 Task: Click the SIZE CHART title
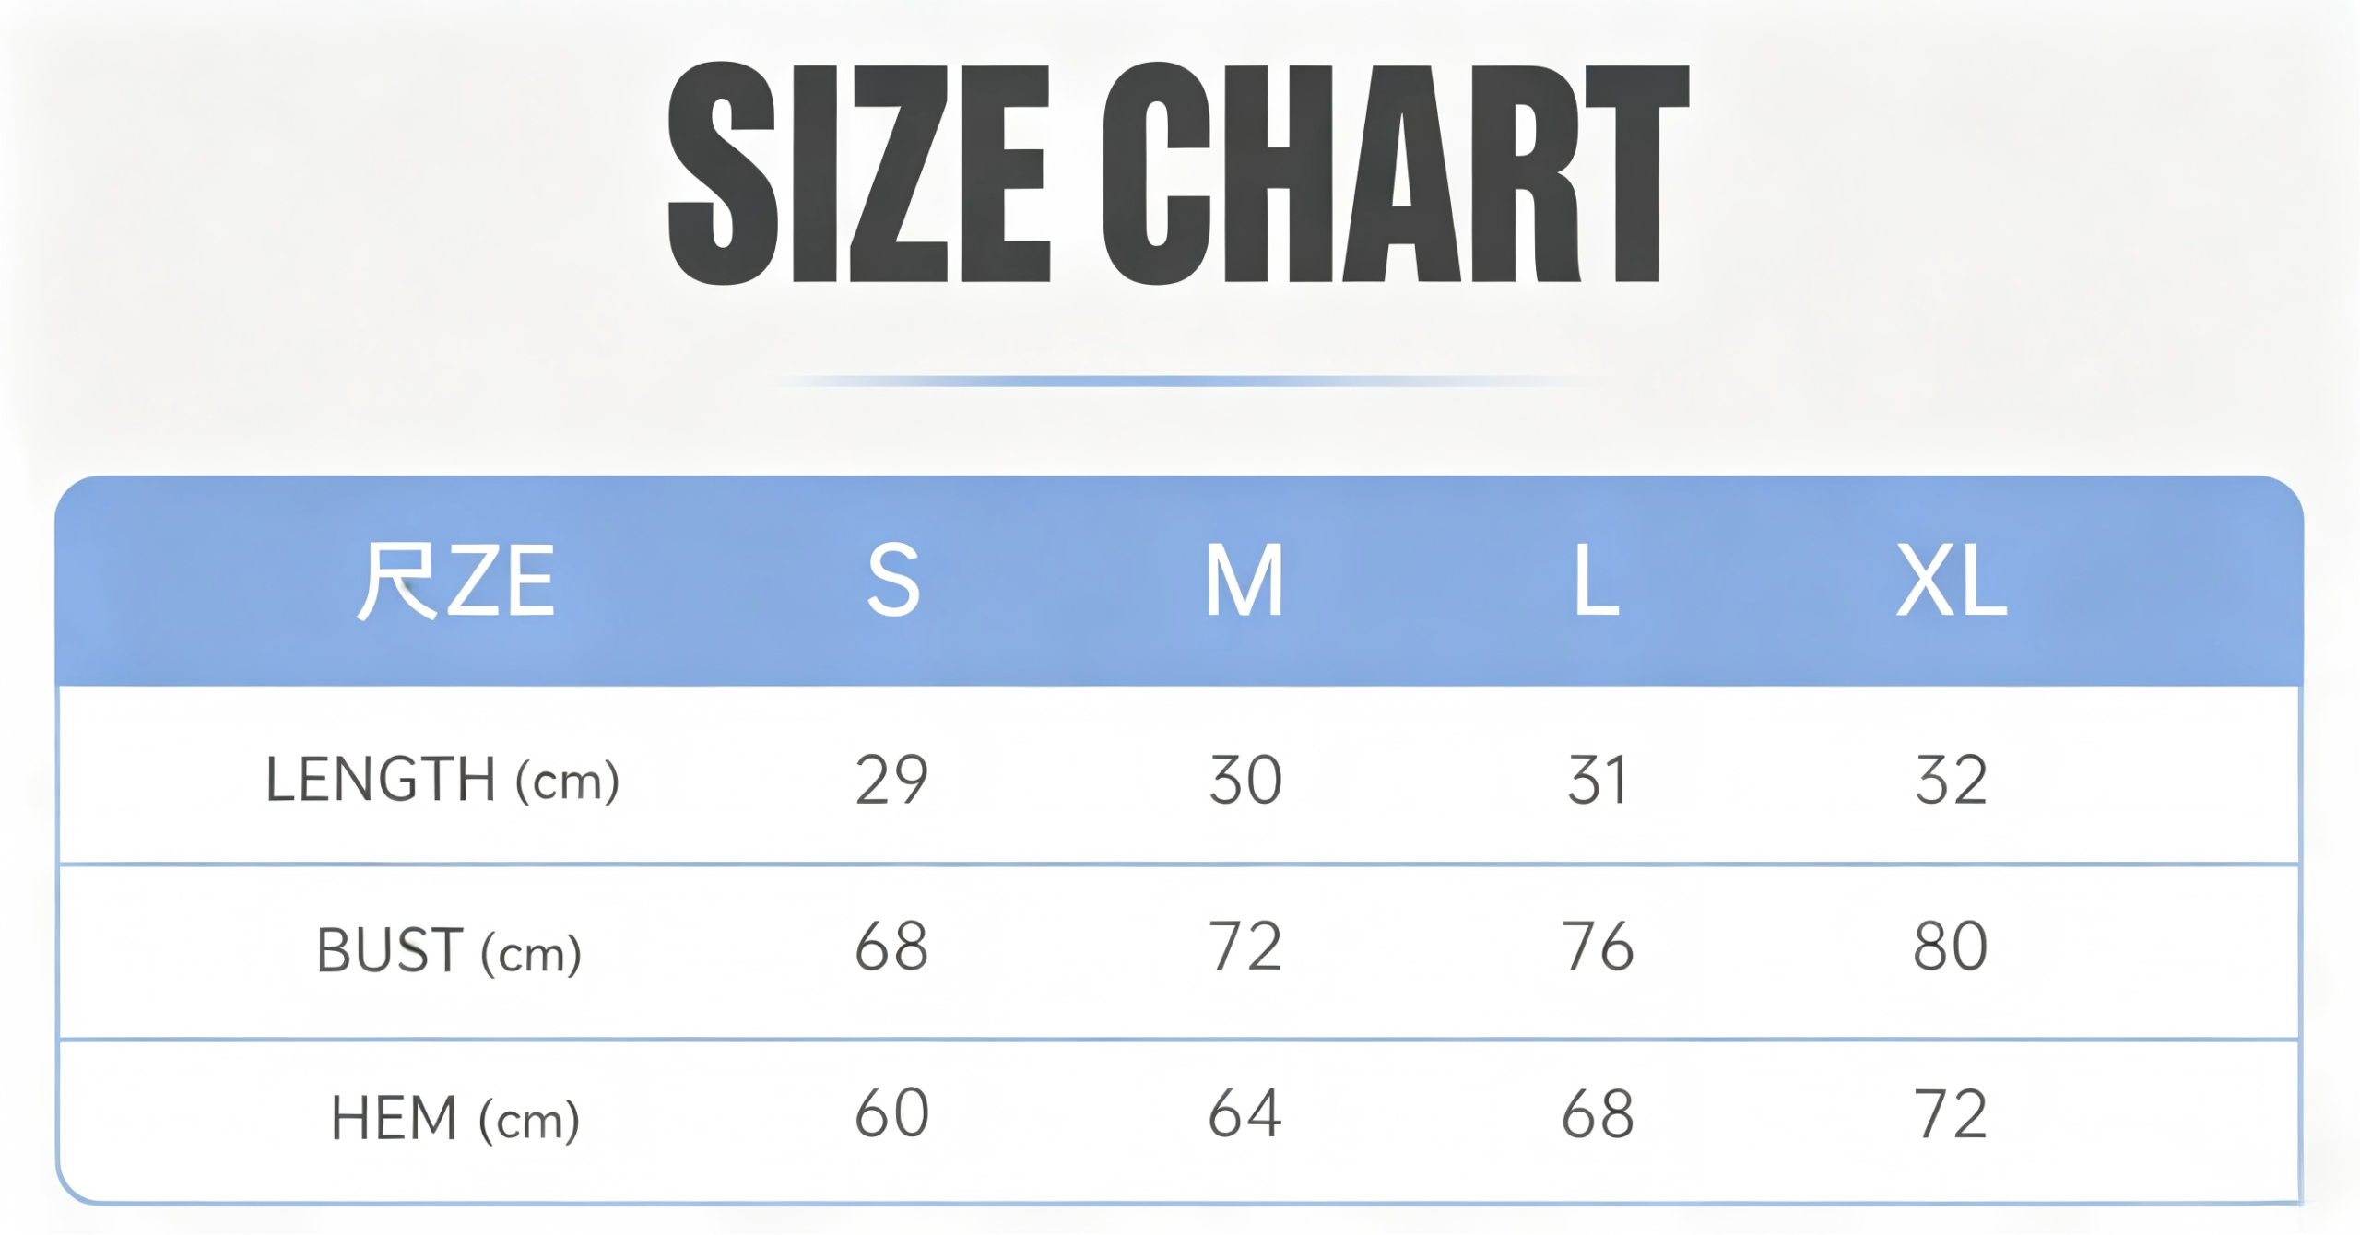tap(1178, 173)
